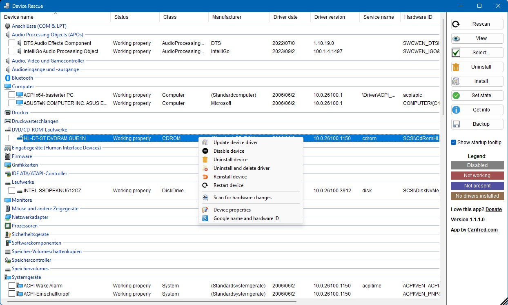This screenshot has height=305, width=508.
Task: Check the DTS Audio Effects Component checkbox
Action: click(x=12, y=43)
